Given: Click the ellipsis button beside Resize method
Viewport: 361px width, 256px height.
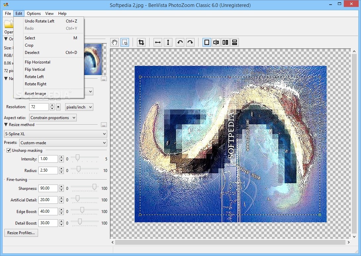Looking at the screenshot, I should click(104, 125).
